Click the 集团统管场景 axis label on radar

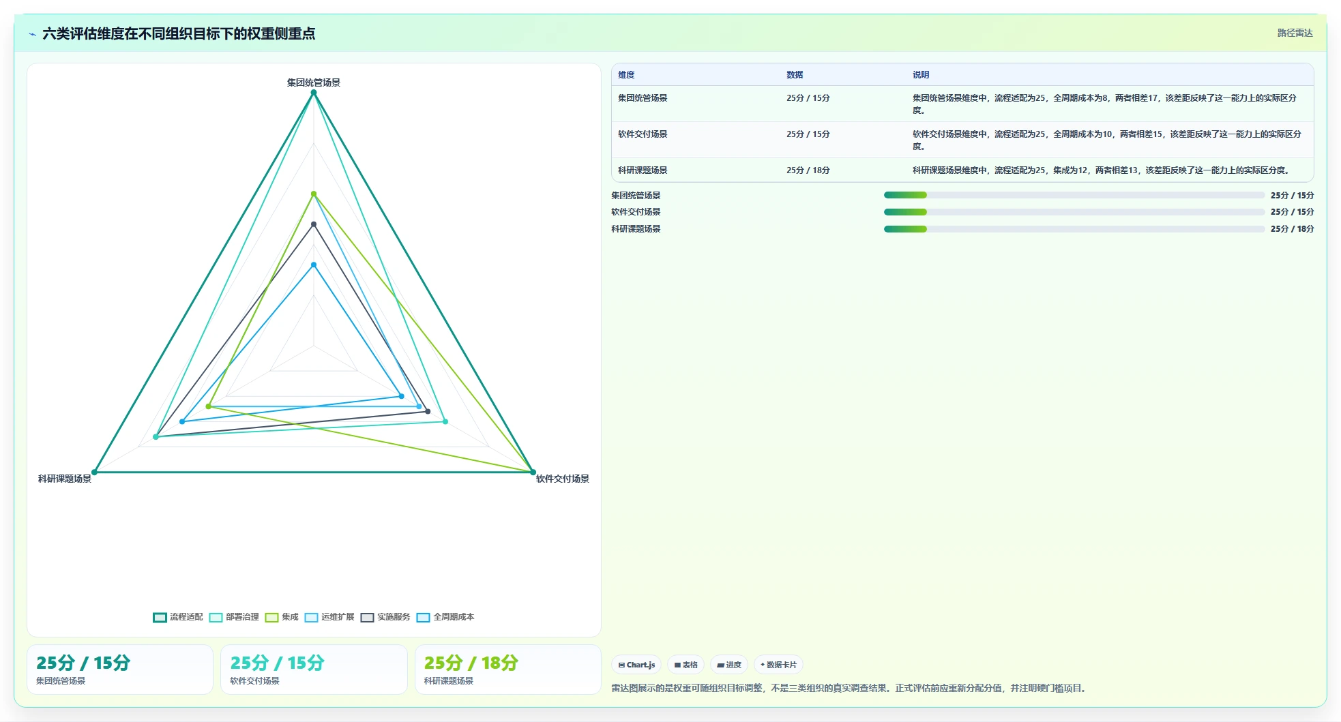[x=314, y=82]
